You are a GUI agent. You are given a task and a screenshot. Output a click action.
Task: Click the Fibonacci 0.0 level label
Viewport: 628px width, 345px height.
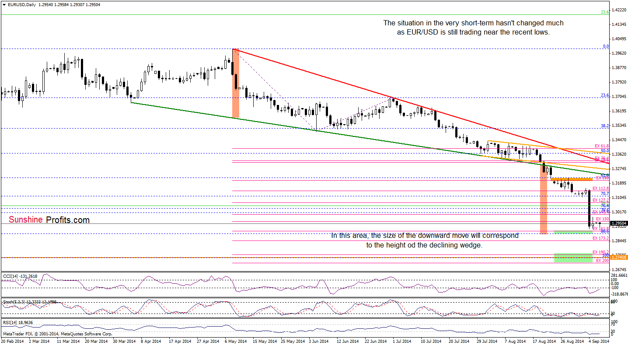coord(606,46)
